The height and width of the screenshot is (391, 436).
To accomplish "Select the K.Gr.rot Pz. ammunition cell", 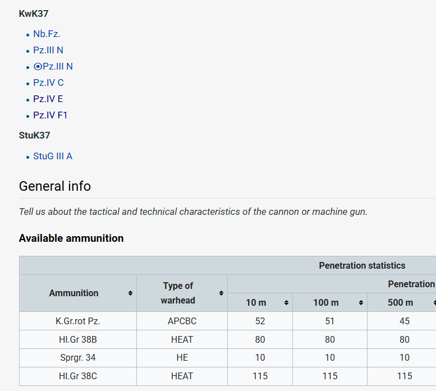I will coord(78,321).
